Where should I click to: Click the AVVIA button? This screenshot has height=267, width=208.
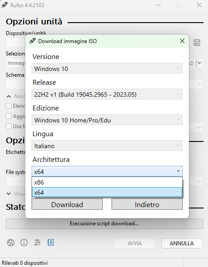coord(135,243)
